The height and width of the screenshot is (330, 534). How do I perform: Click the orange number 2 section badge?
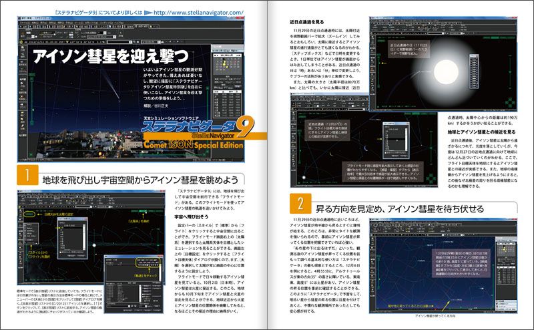tap(300, 204)
